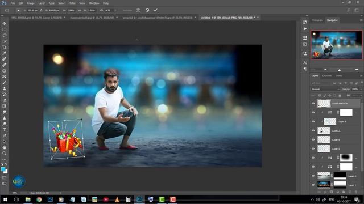This screenshot has width=364, height=204.
Task: Switch to the Histogram tab
Action: click(x=317, y=20)
